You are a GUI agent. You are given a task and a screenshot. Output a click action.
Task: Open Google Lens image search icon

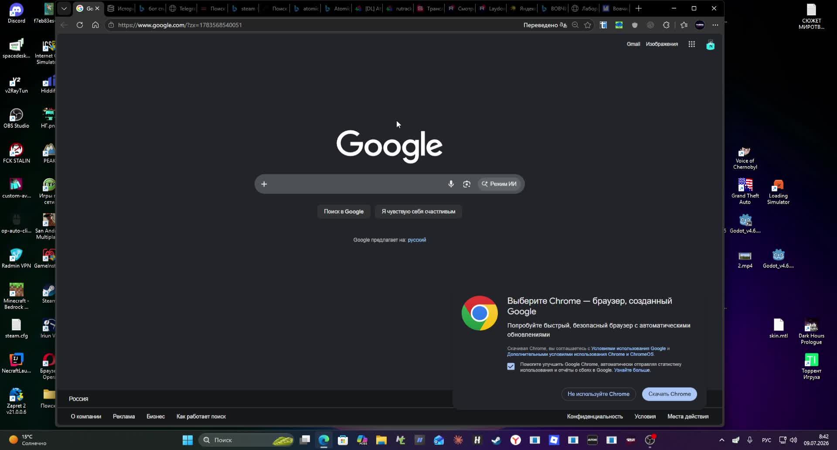point(466,184)
